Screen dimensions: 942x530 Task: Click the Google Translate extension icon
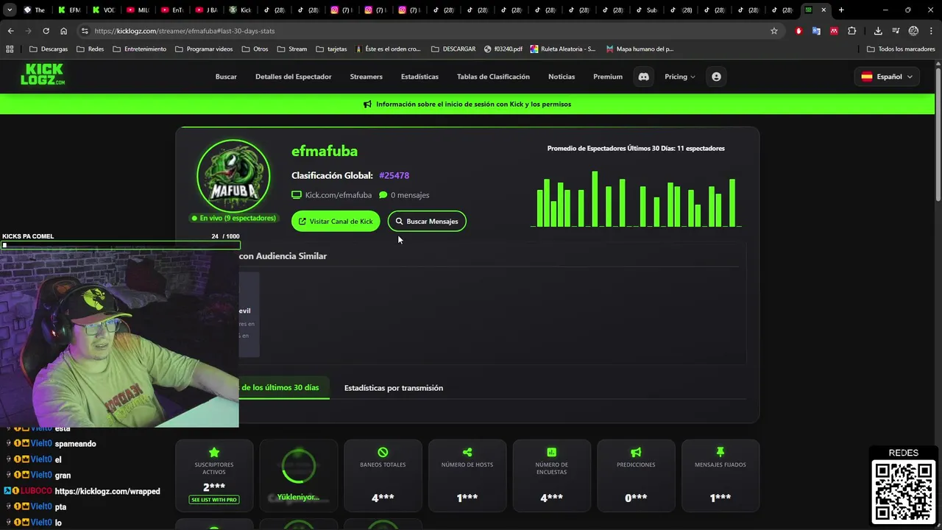(816, 31)
